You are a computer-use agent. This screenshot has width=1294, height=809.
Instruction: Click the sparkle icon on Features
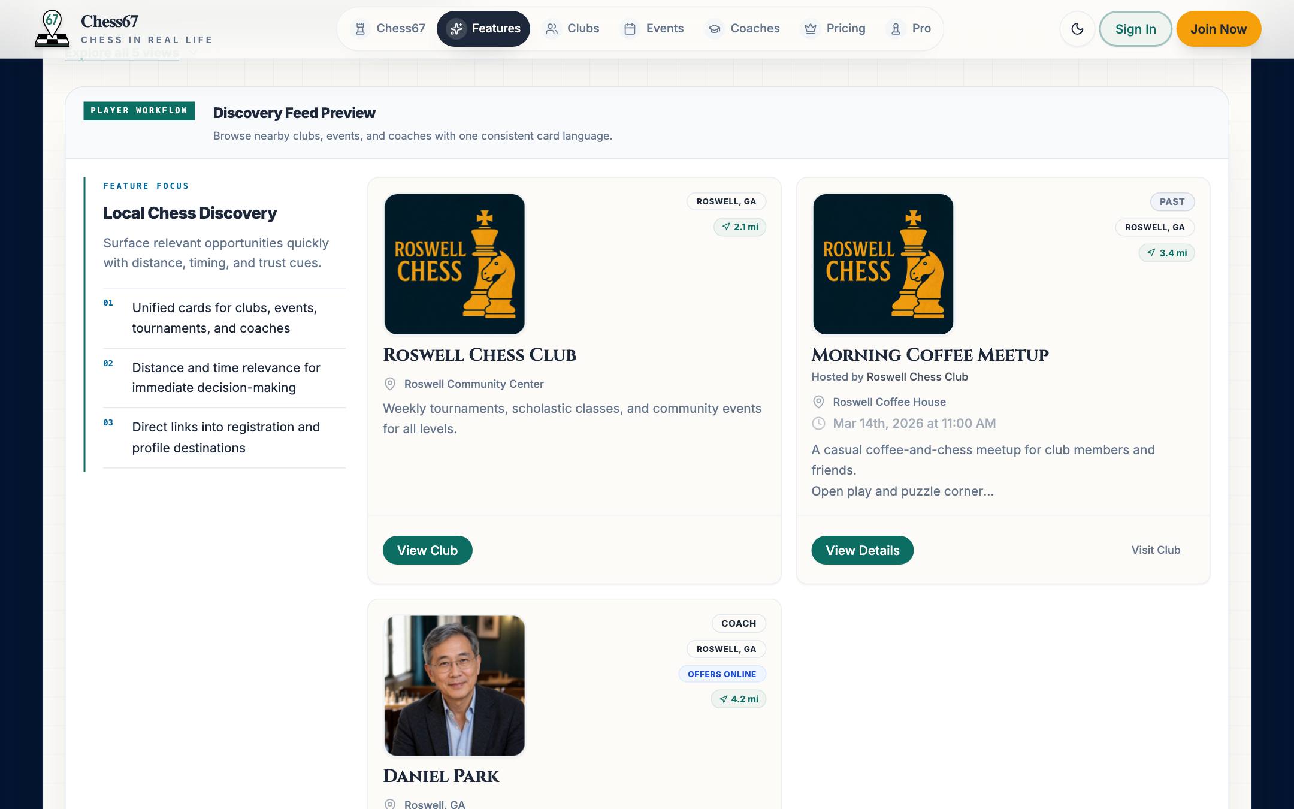456,29
